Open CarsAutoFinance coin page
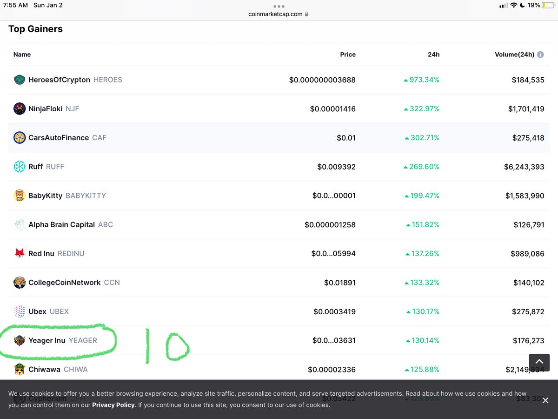This screenshot has width=558, height=419. [59, 138]
